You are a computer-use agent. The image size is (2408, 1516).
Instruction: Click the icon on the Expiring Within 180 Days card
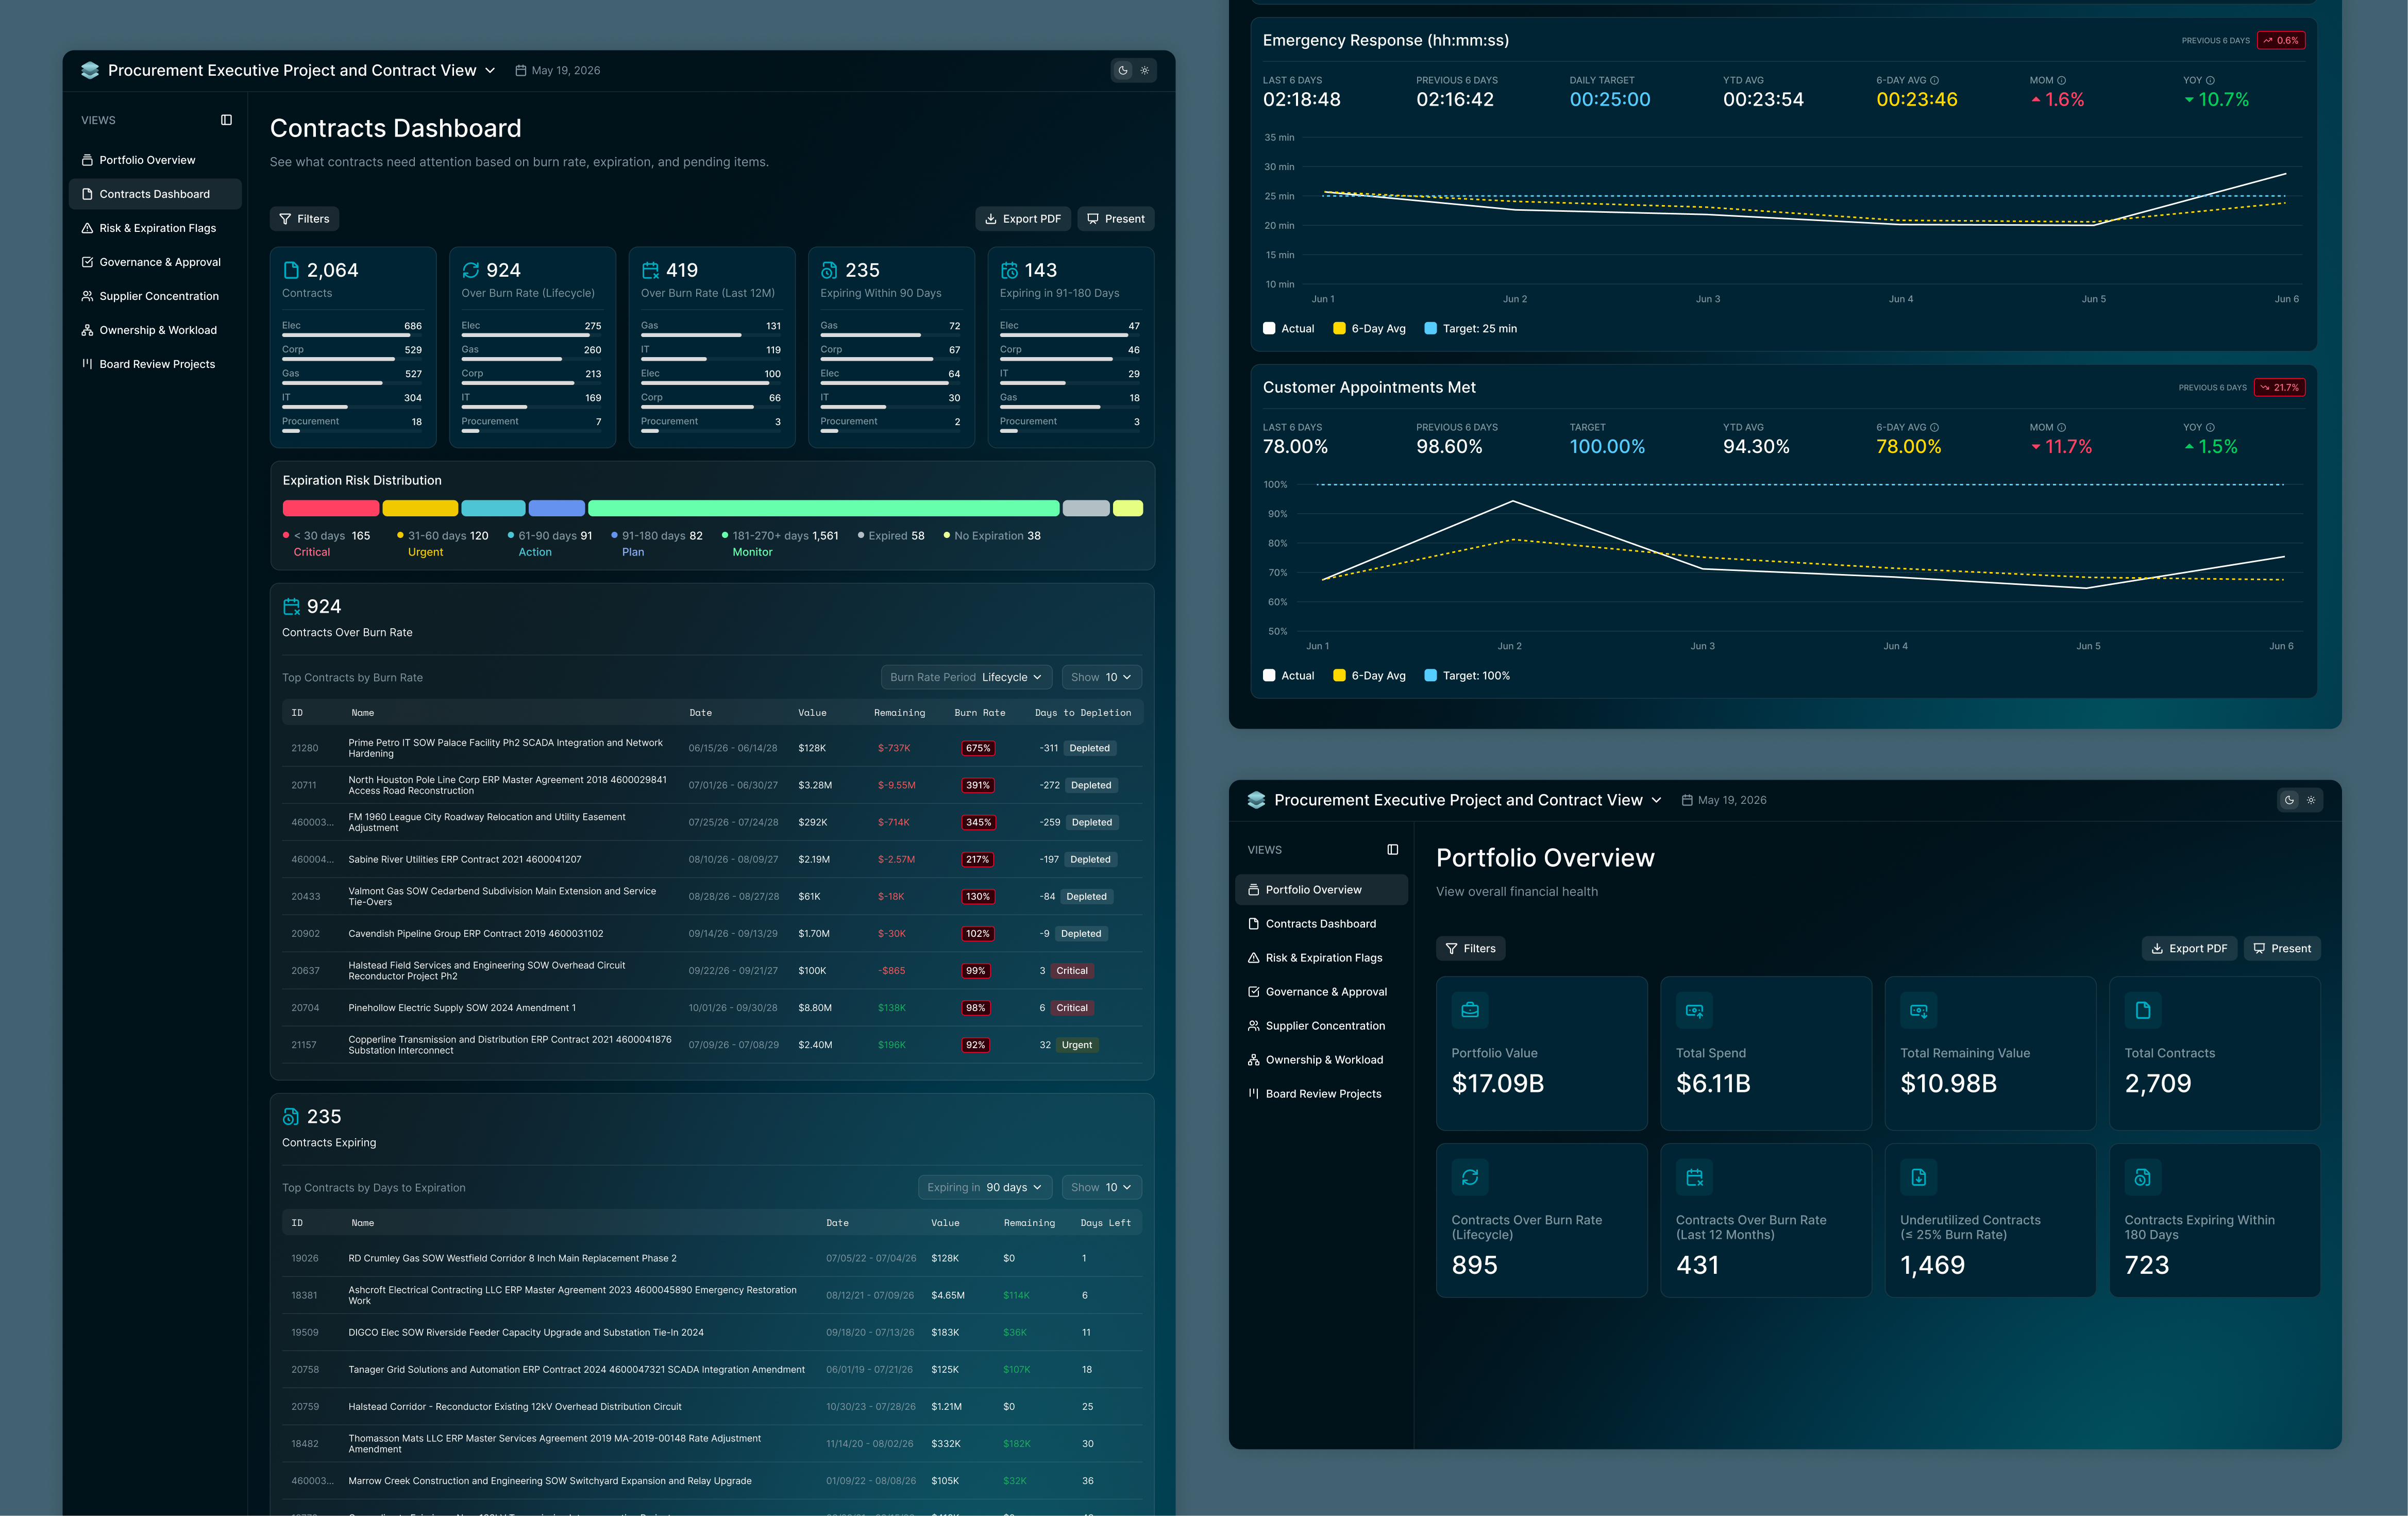click(2143, 1177)
